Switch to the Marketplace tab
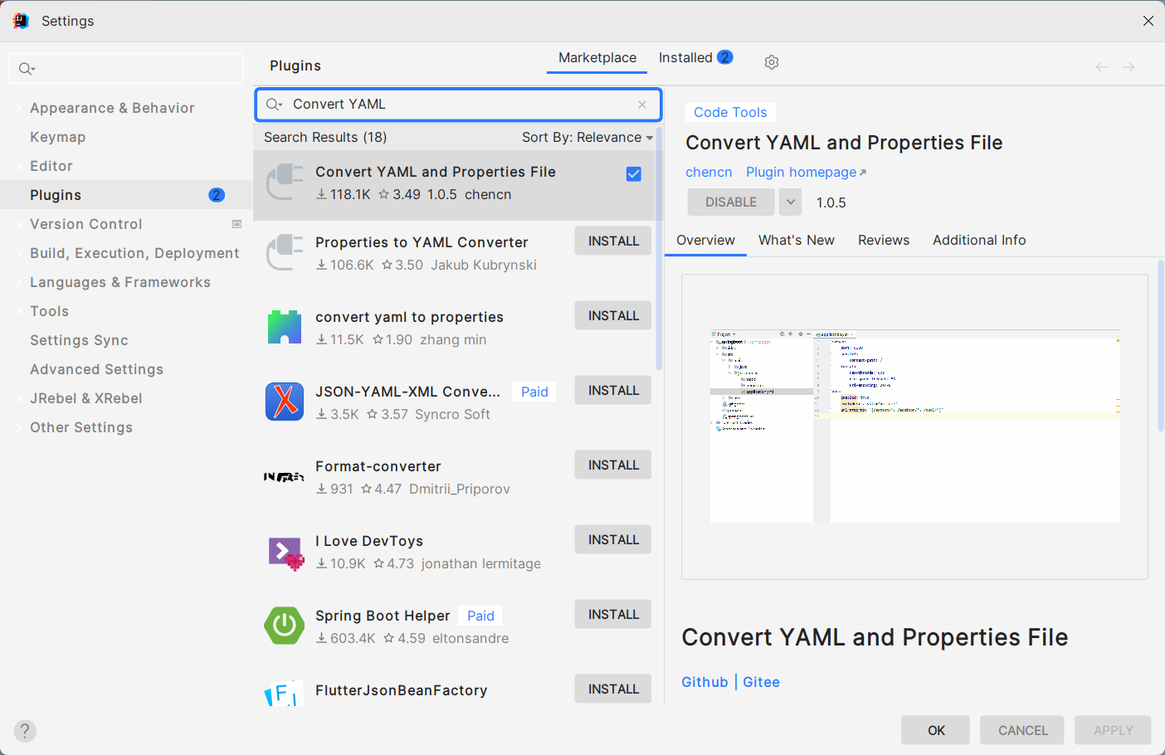1165x755 pixels. click(x=597, y=57)
